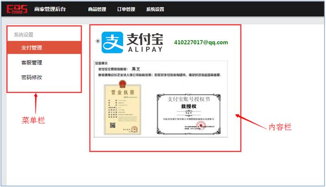
Task: Open 订单管理 in the top navigation
Action: pos(126,9)
